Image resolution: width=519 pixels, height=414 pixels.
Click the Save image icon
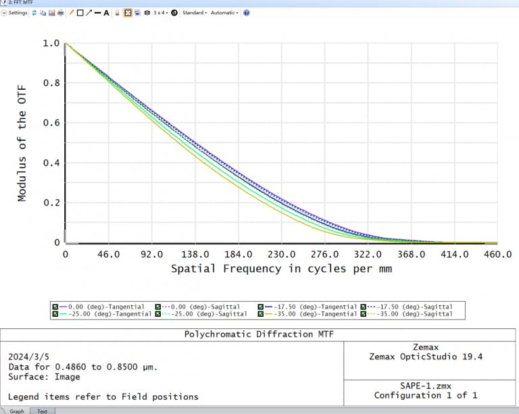pyautogui.click(x=52, y=13)
